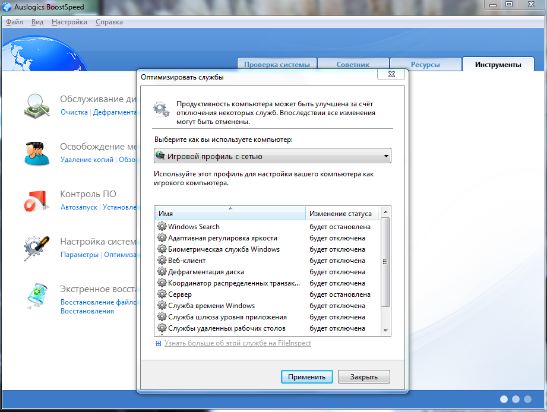
Task: Select the Служба времени Windows row
Action: [x=267, y=305]
